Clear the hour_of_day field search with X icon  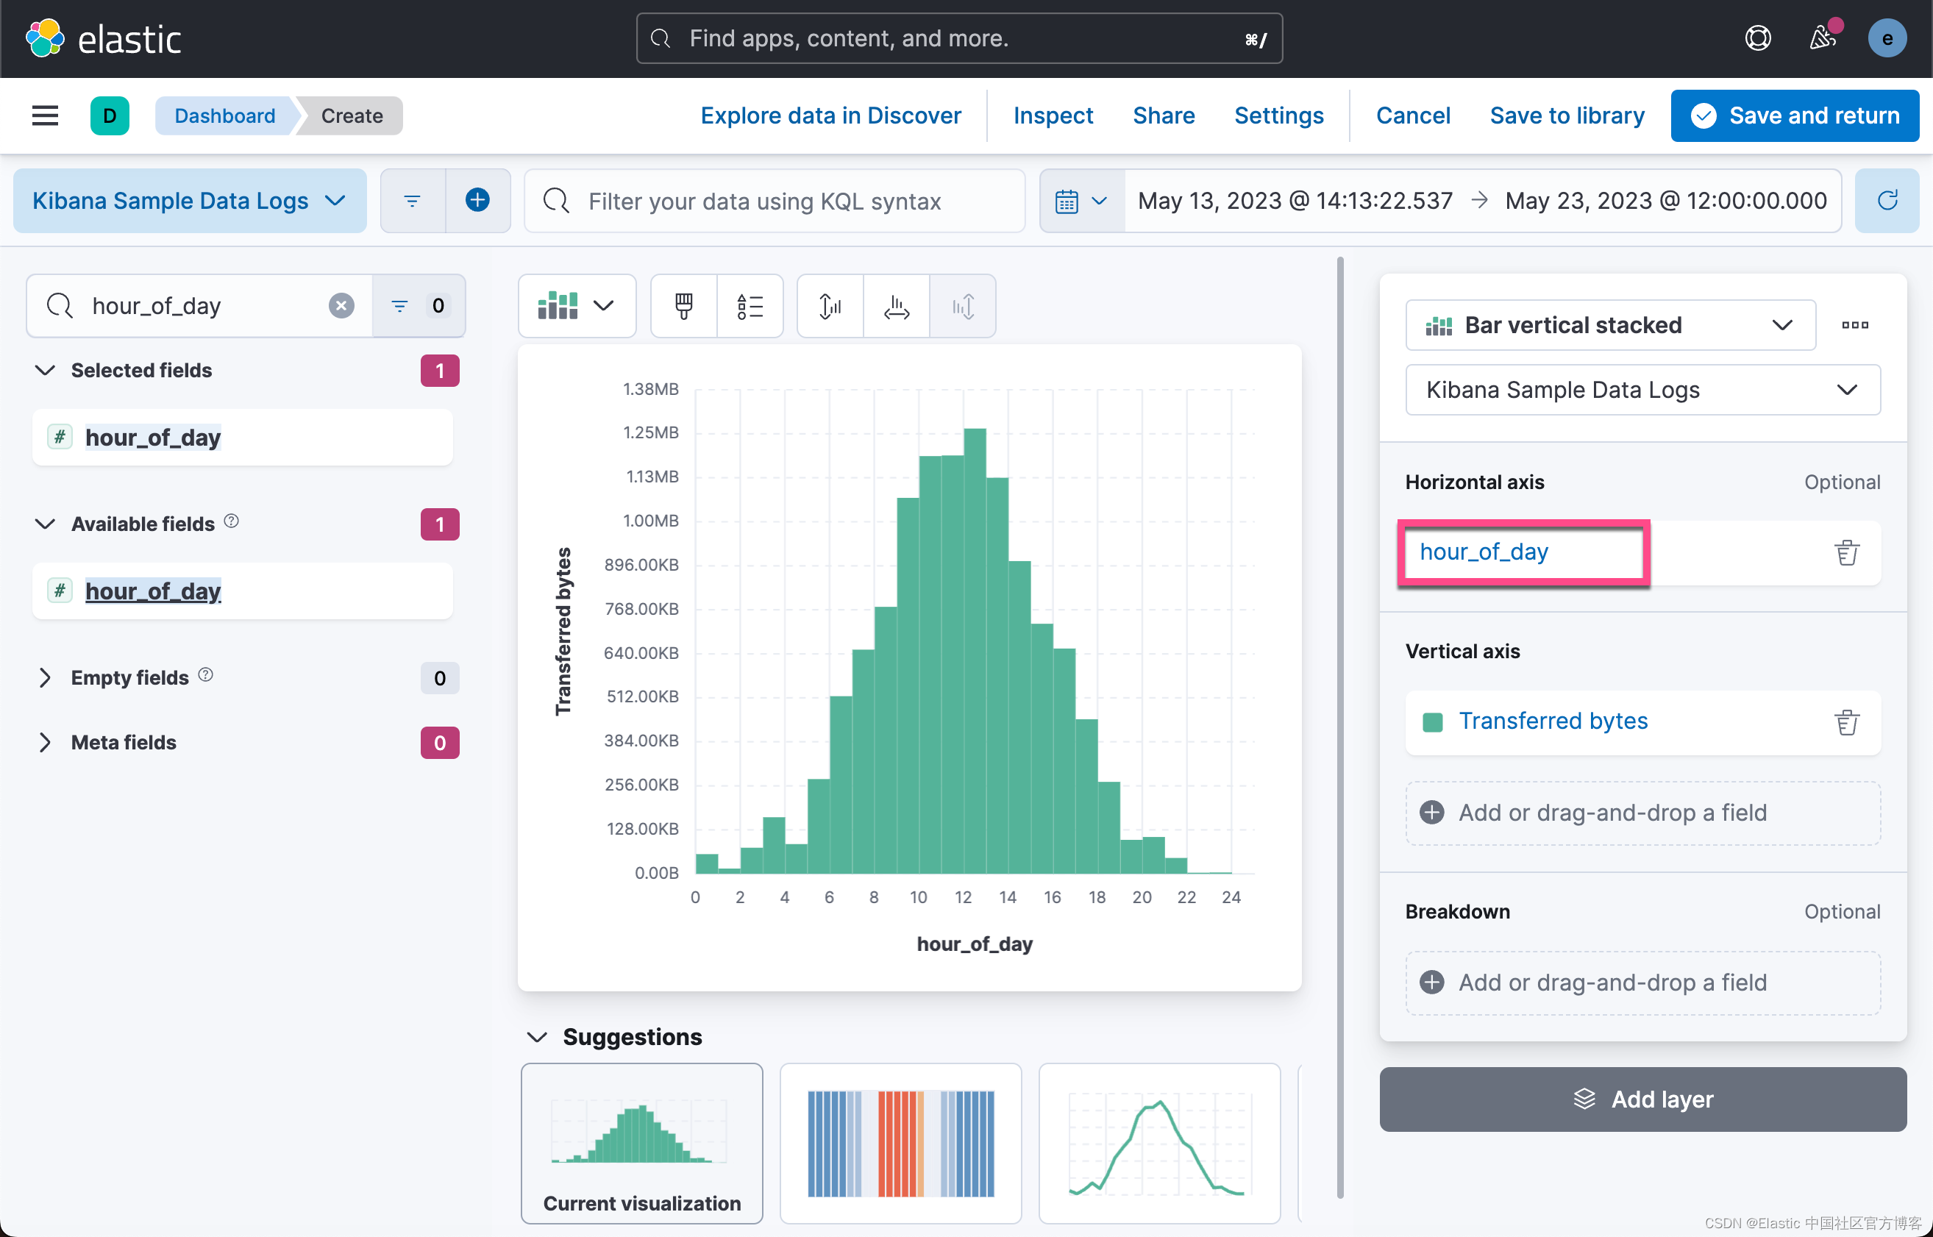click(x=341, y=305)
